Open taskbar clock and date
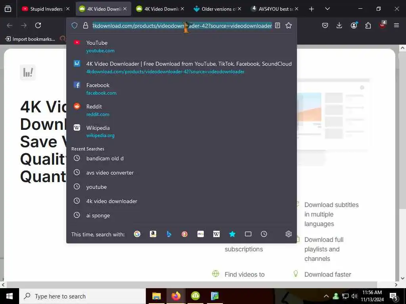 [x=372, y=296]
